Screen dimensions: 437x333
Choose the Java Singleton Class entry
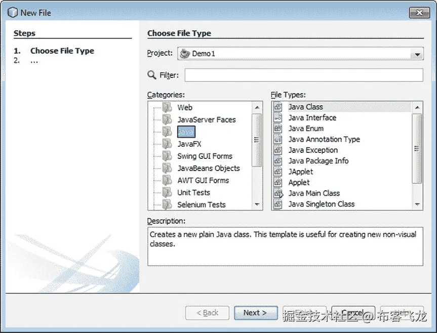coord(322,204)
